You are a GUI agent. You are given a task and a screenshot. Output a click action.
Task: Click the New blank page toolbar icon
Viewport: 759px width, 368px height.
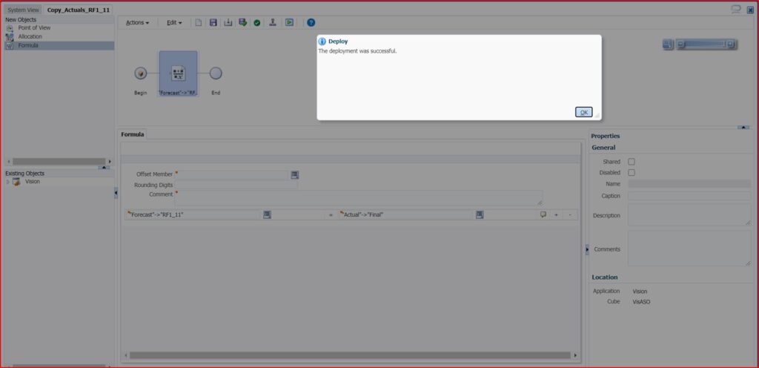(x=199, y=22)
